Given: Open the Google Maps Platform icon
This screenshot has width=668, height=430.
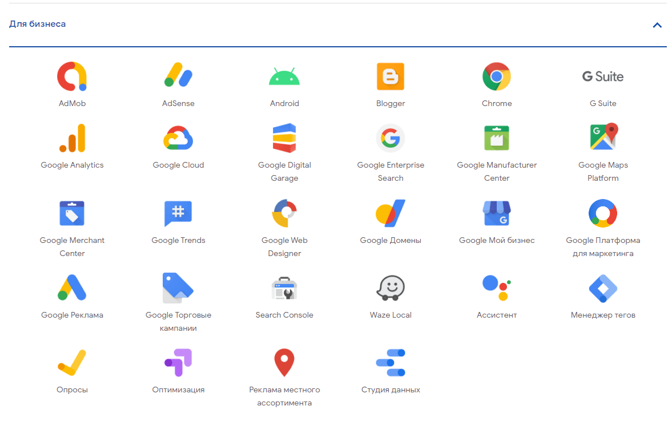Looking at the screenshot, I should pyautogui.click(x=603, y=137).
